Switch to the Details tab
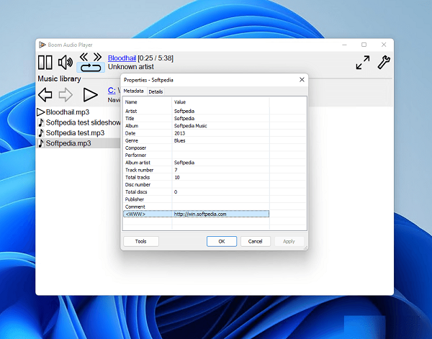Image resolution: width=432 pixels, height=339 pixels. (x=156, y=91)
